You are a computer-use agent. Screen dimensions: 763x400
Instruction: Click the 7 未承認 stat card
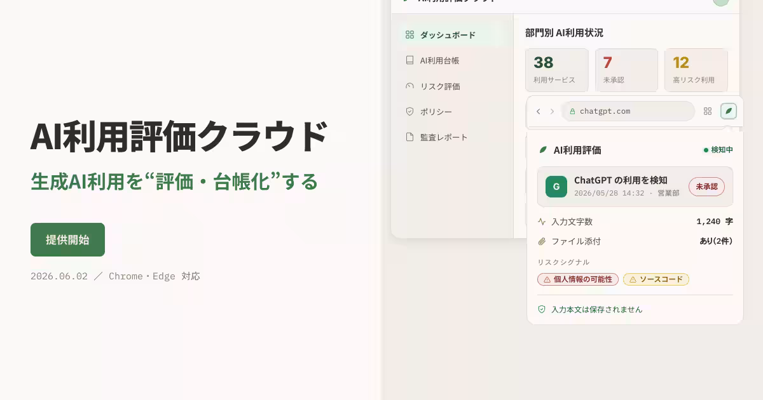pyautogui.click(x=626, y=70)
